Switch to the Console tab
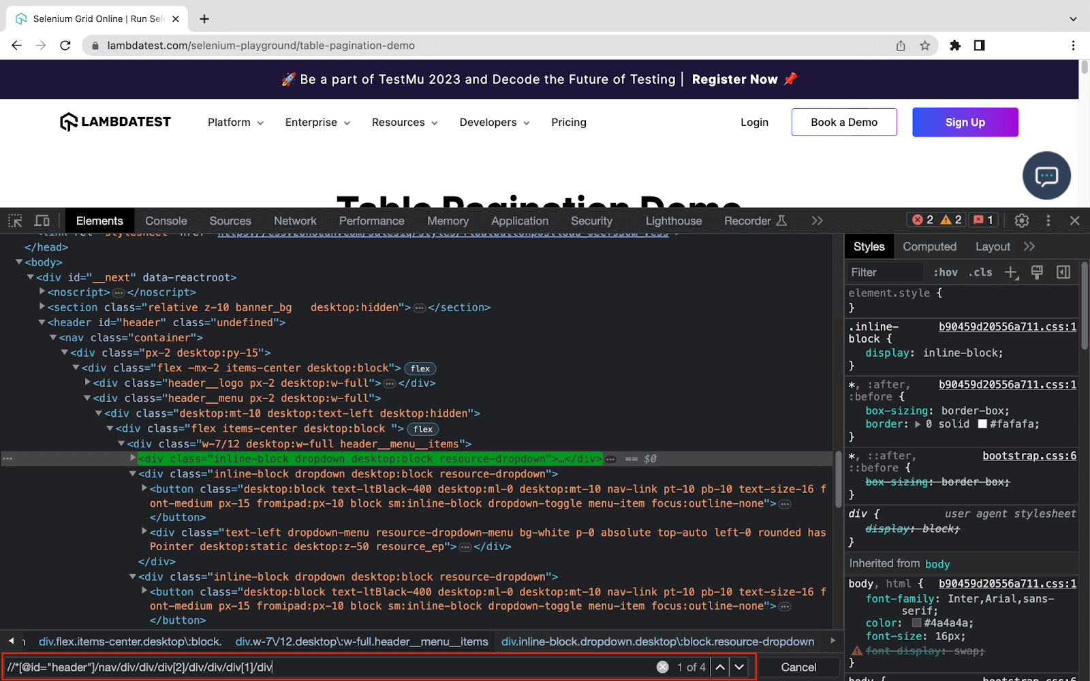 166,221
